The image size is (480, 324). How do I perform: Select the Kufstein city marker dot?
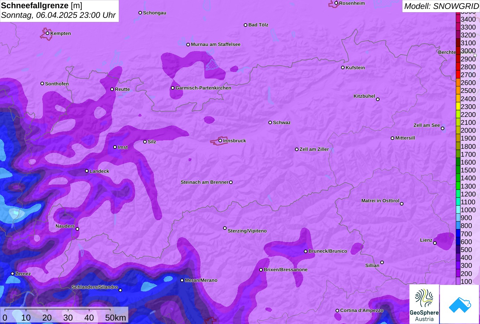point(343,68)
